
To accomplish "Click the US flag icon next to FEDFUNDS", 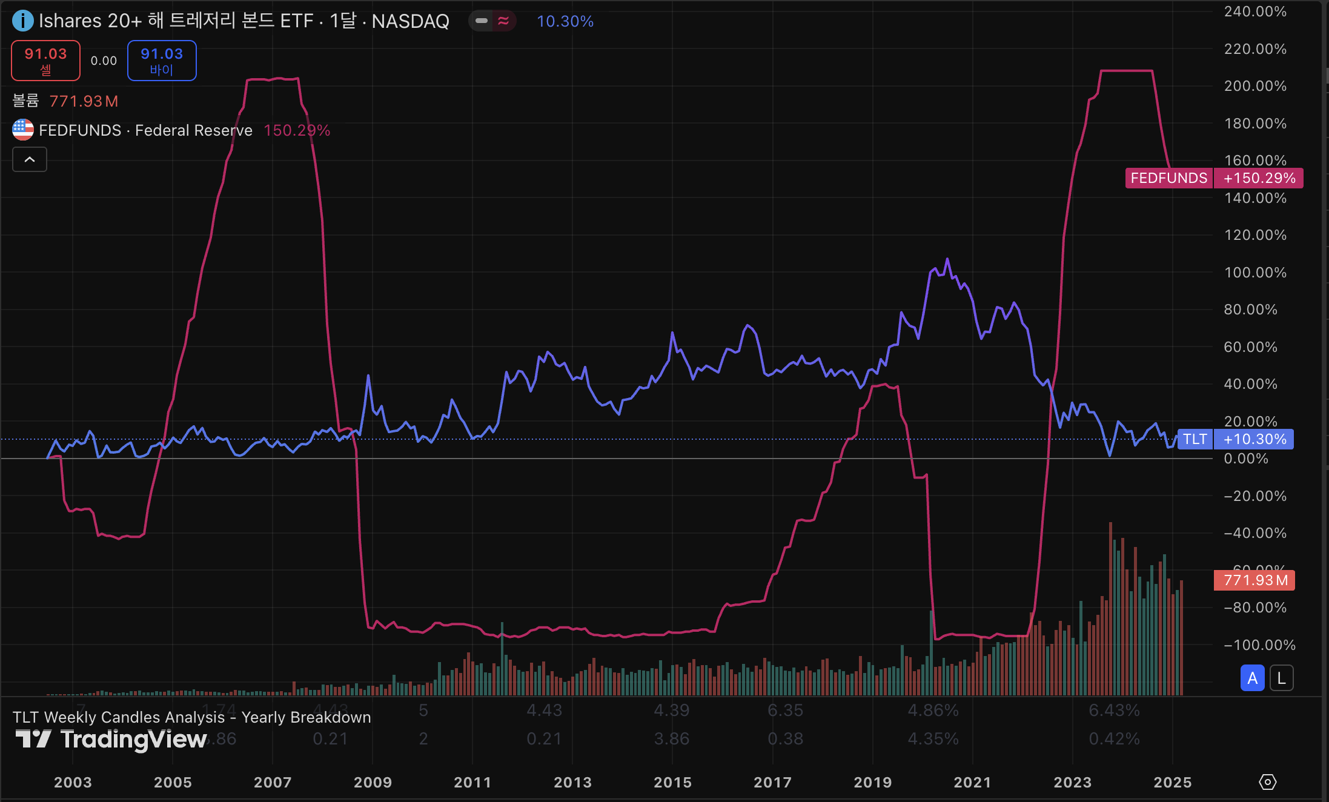I will (x=23, y=130).
